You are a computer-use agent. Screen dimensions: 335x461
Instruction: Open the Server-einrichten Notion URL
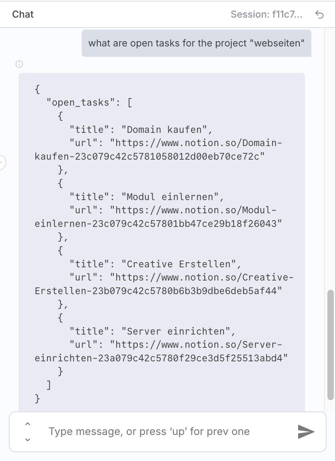pos(161,351)
